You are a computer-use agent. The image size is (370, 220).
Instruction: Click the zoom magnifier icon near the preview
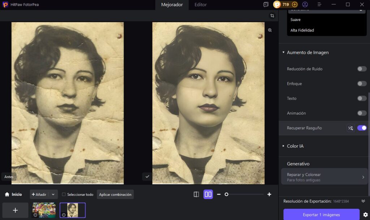coord(269,30)
